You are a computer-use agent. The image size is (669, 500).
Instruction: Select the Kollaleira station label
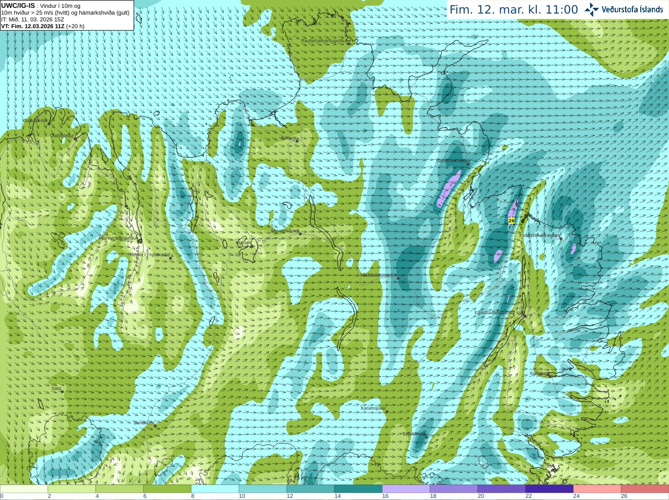539,373
